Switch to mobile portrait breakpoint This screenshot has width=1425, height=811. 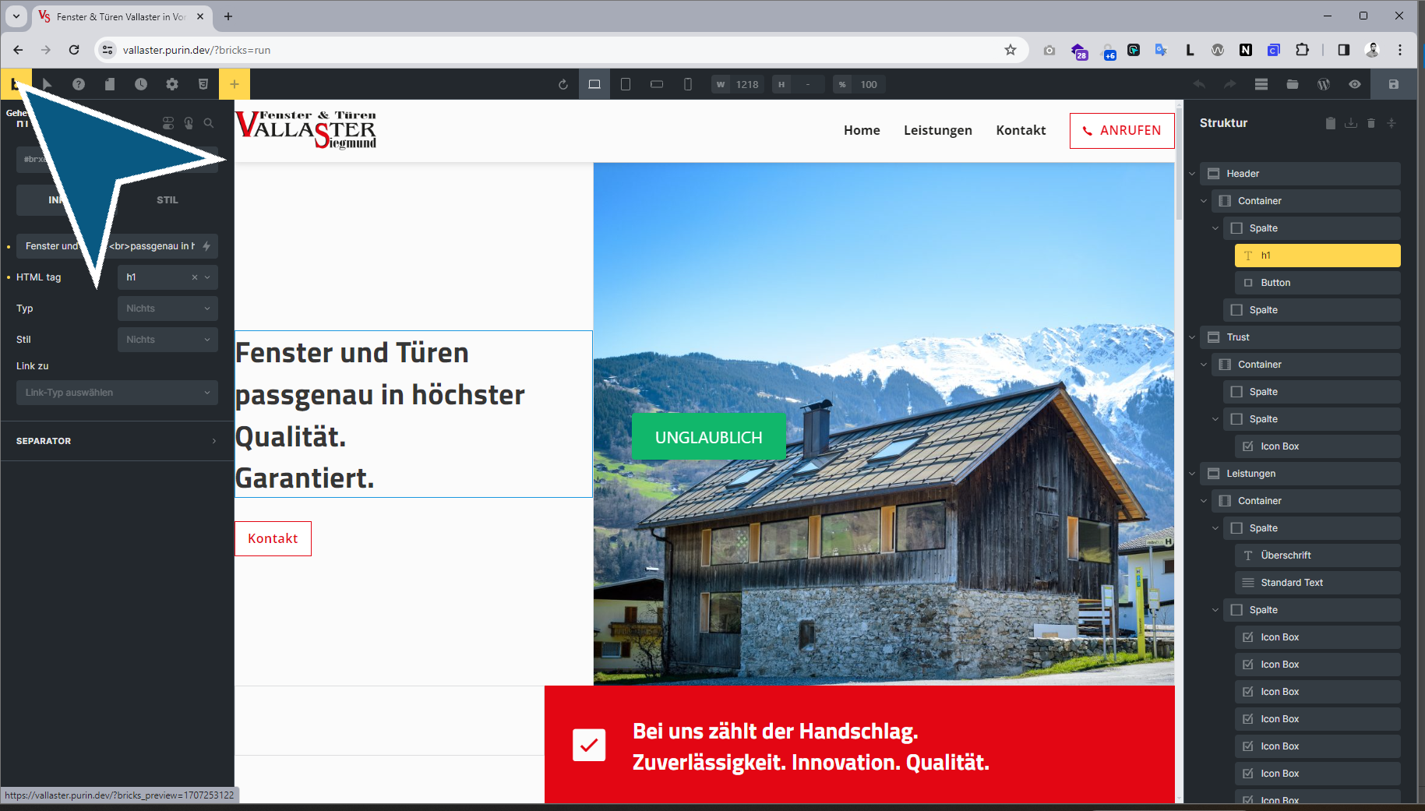[688, 84]
